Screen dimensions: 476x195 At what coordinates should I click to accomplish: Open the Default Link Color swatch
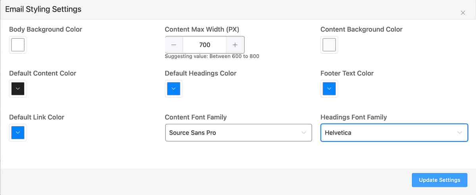pyautogui.click(x=18, y=133)
